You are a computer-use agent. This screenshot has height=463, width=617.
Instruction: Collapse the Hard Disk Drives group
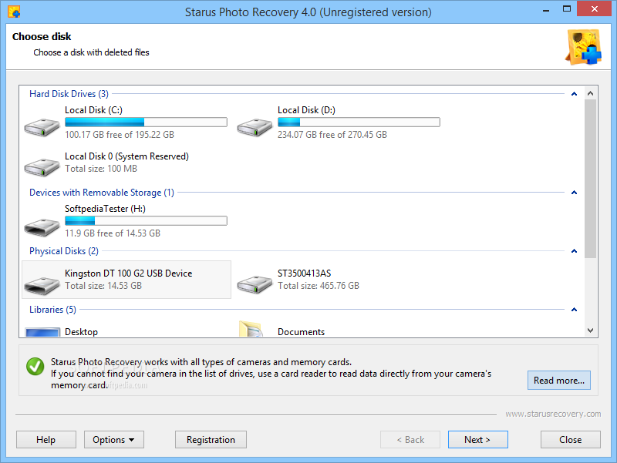574,94
